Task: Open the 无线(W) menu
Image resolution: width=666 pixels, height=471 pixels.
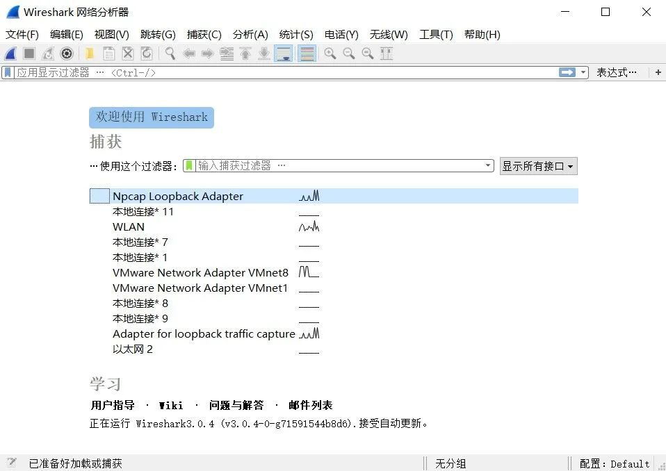Action: 388,34
